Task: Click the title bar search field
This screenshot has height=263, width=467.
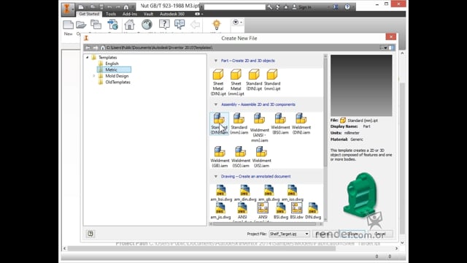Action: [235, 7]
